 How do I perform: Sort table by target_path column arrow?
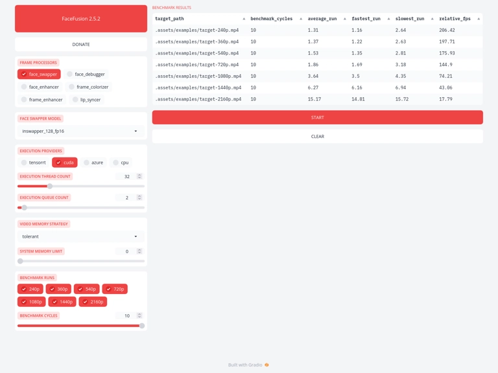[244, 19]
